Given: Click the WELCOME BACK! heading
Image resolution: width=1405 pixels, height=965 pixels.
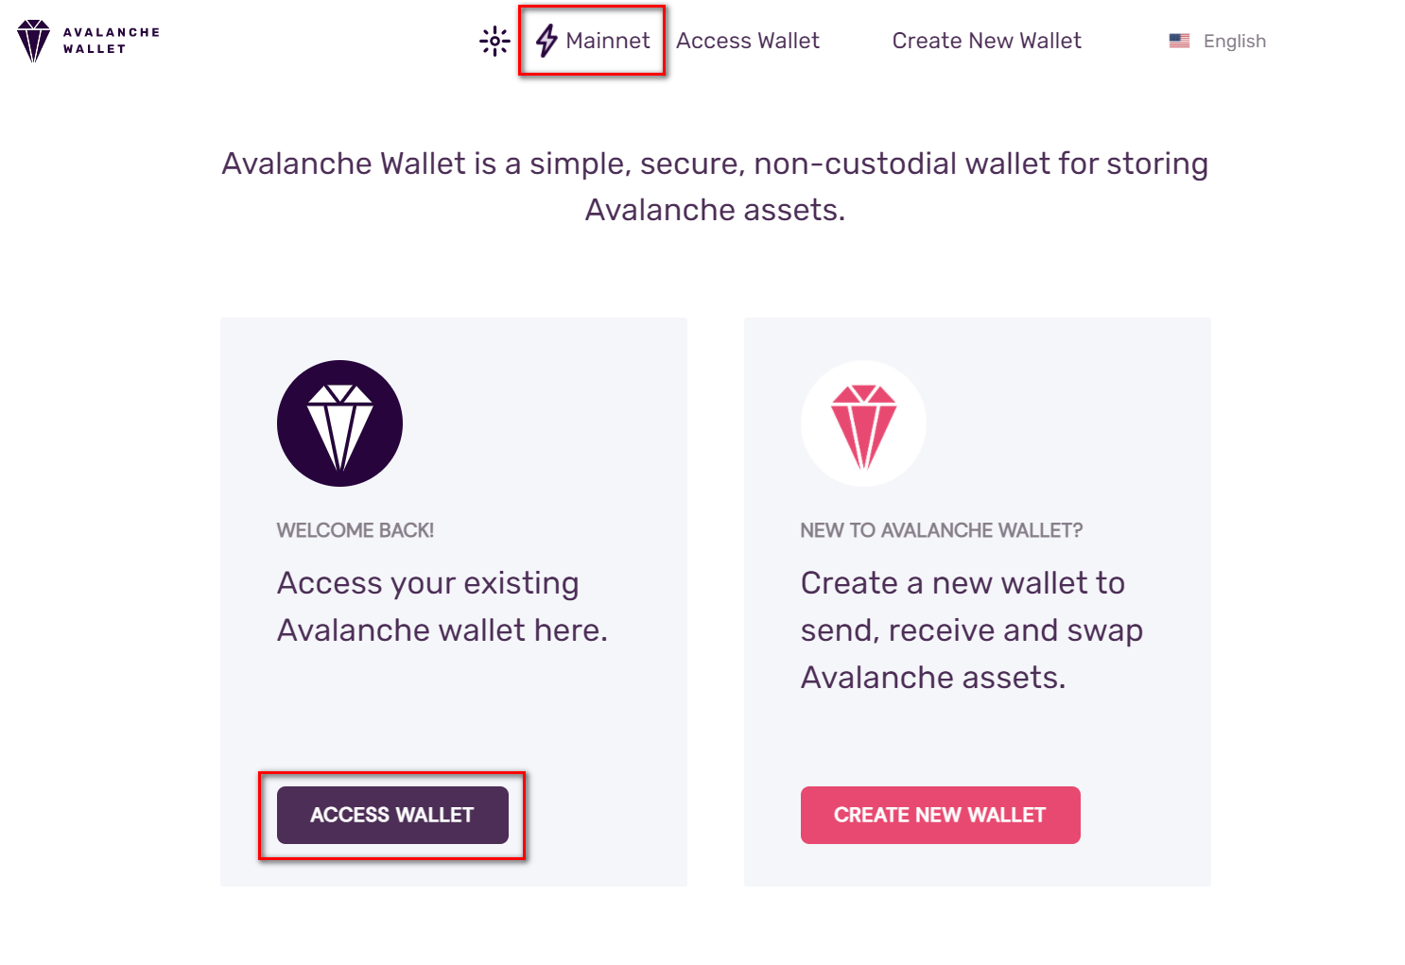Looking at the screenshot, I should pyautogui.click(x=356, y=530).
